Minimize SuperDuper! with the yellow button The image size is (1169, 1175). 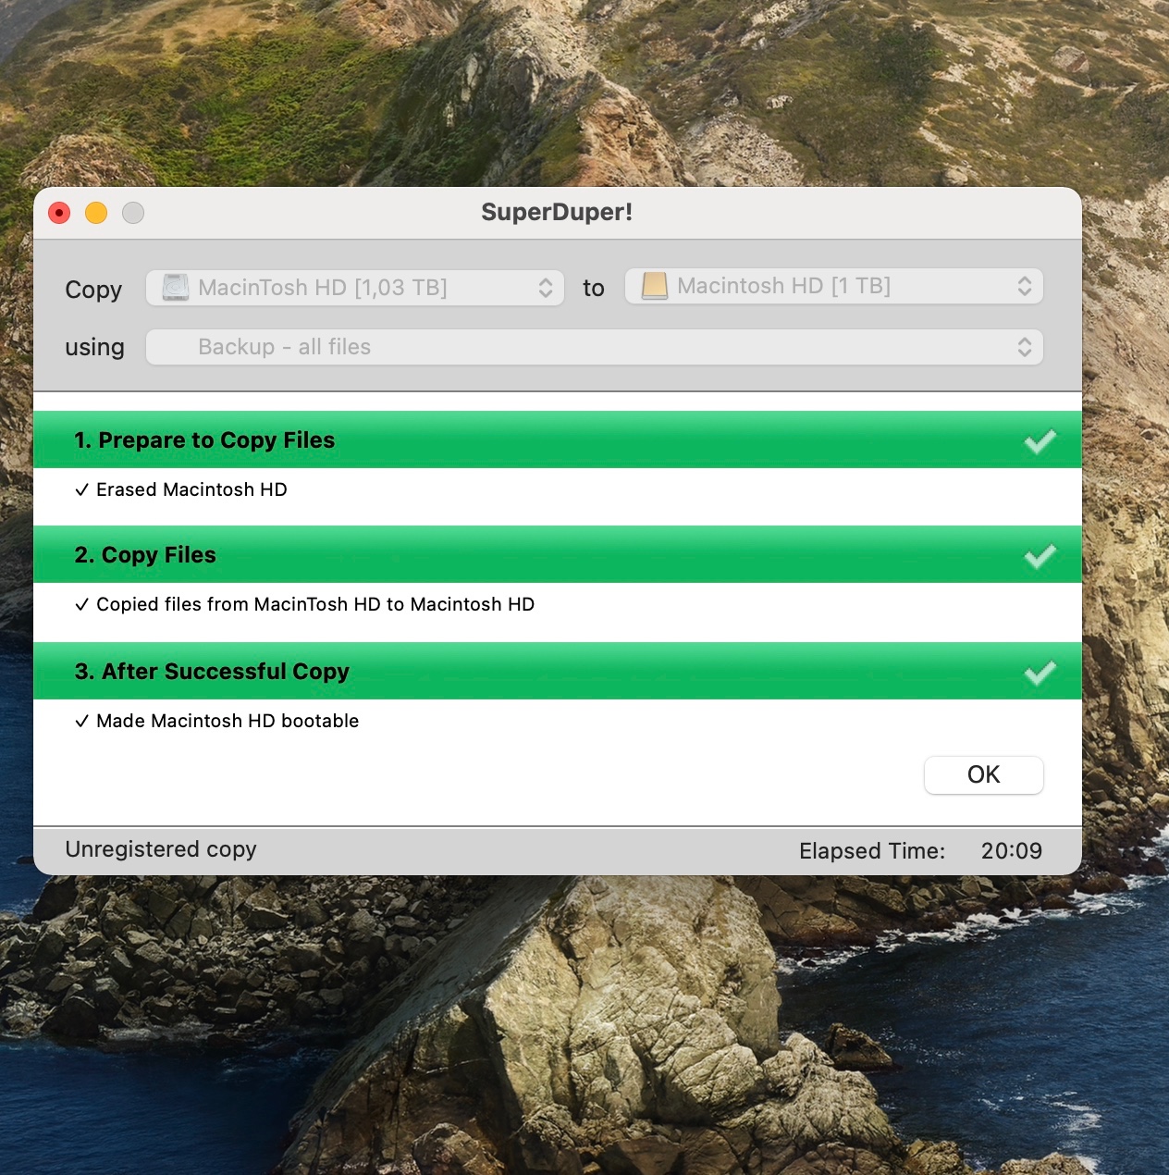pyautogui.click(x=96, y=213)
